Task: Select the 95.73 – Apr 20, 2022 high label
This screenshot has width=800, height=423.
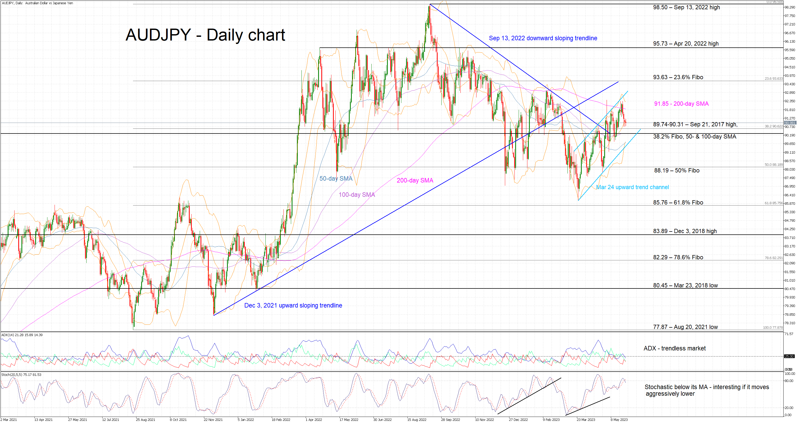Action: tap(685, 43)
